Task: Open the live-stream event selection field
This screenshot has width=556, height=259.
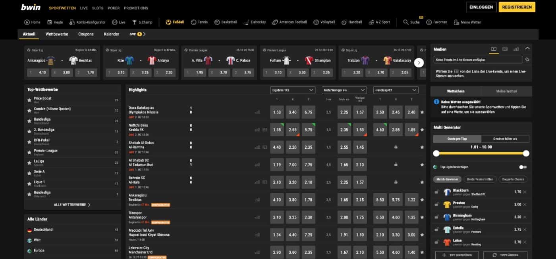Action: click(478, 59)
